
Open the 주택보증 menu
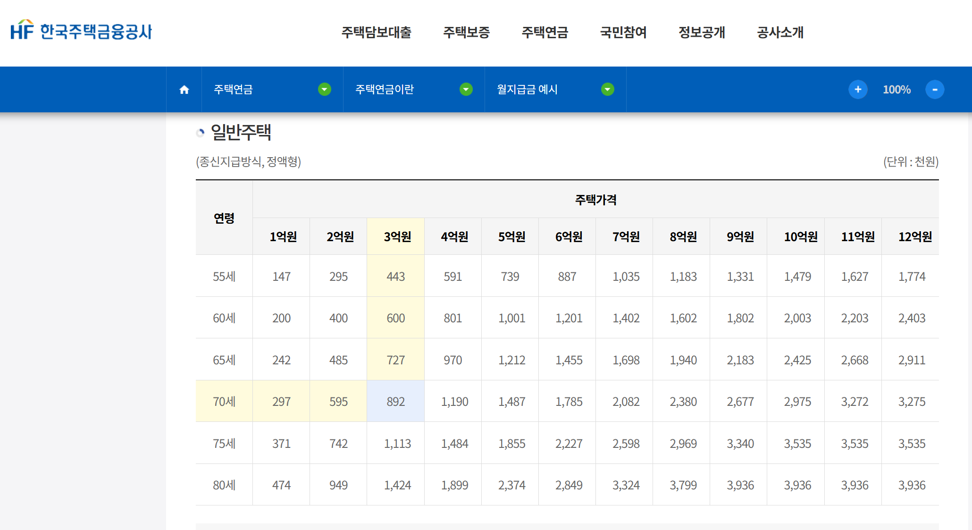tap(466, 32)
